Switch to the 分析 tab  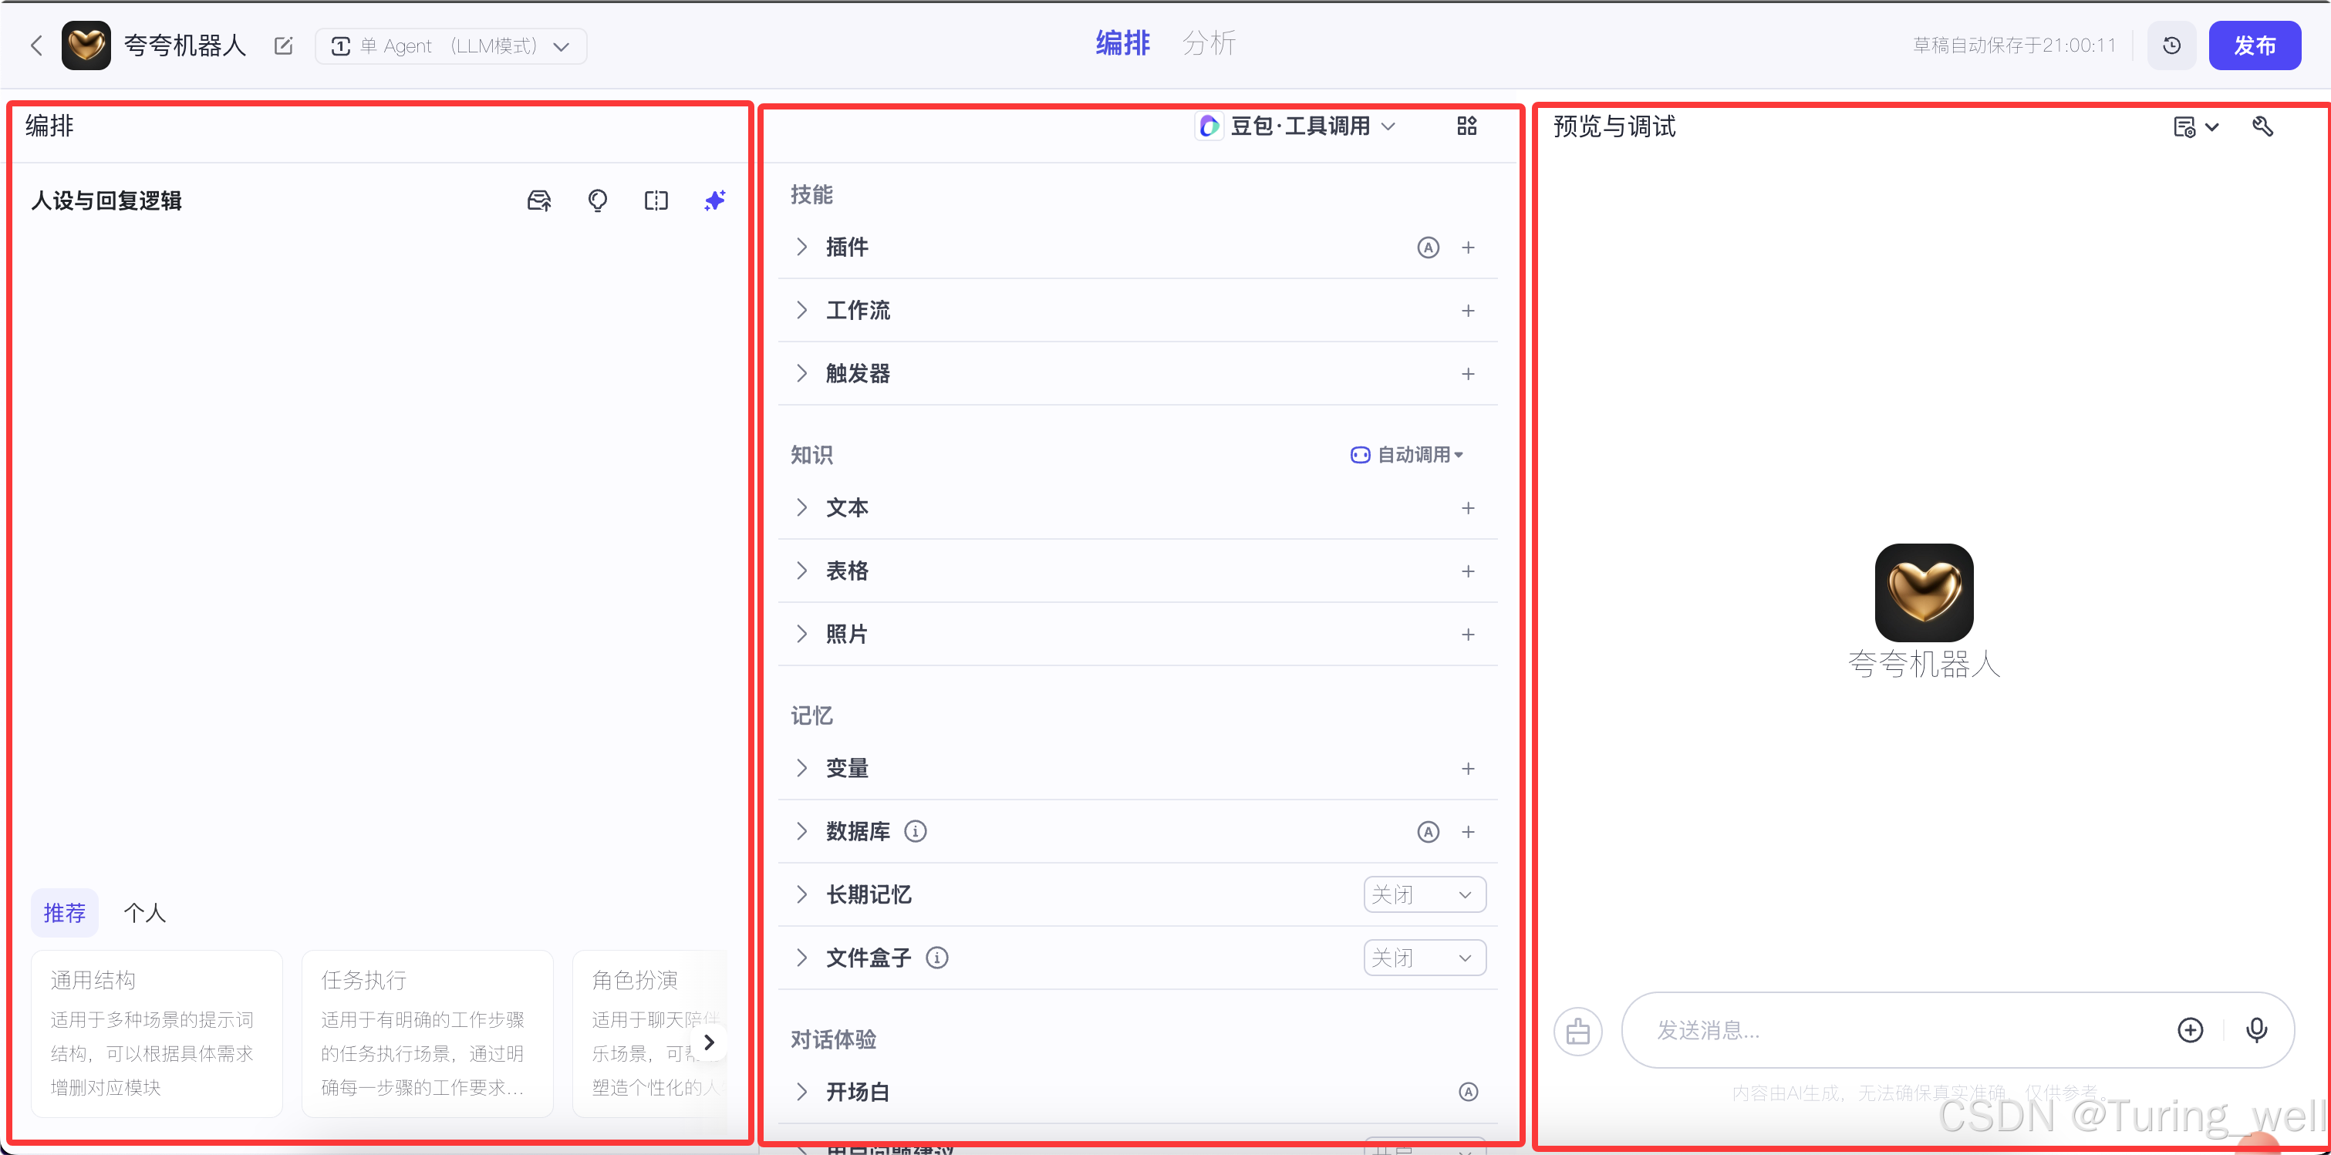coord(1208,43)
